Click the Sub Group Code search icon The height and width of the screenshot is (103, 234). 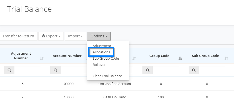point(194,70)
